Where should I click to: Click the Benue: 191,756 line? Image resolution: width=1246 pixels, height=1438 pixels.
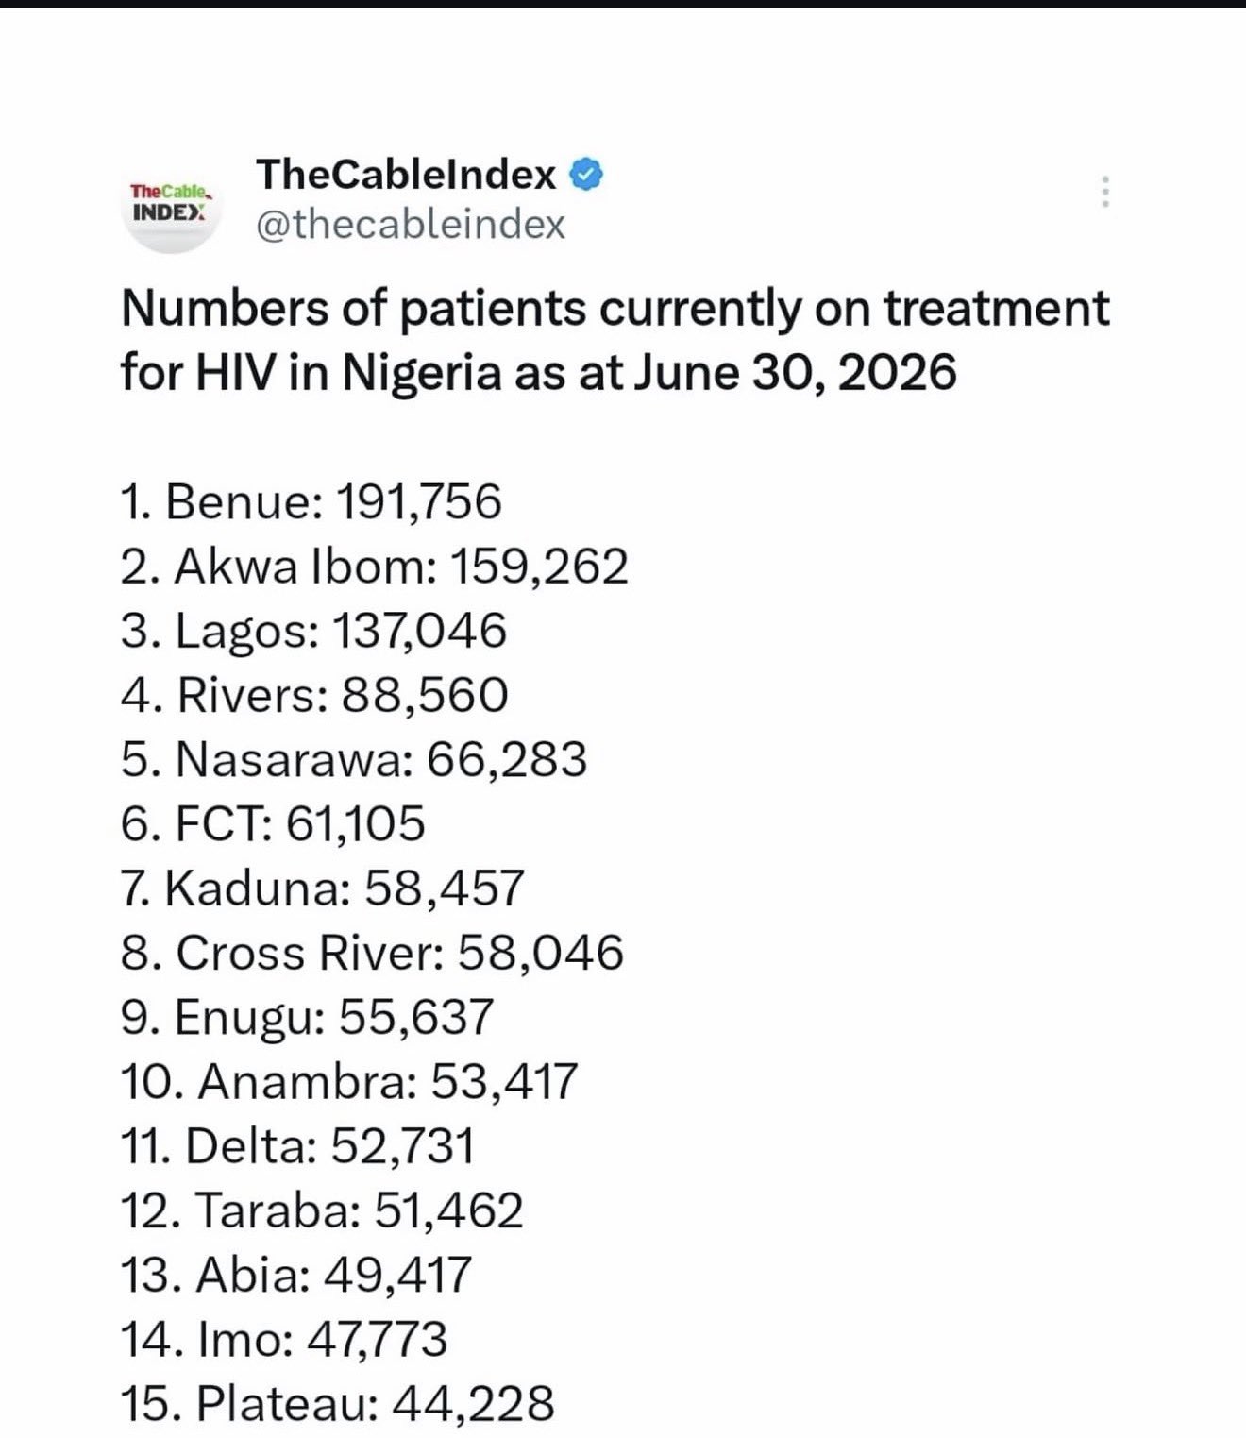(x=311, y=501)
